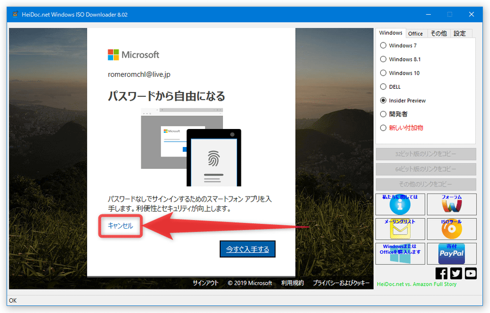Close the ISO Downloader window
Image resolution: width=490 pixels, height=313 pixels.
coord(472,14)
